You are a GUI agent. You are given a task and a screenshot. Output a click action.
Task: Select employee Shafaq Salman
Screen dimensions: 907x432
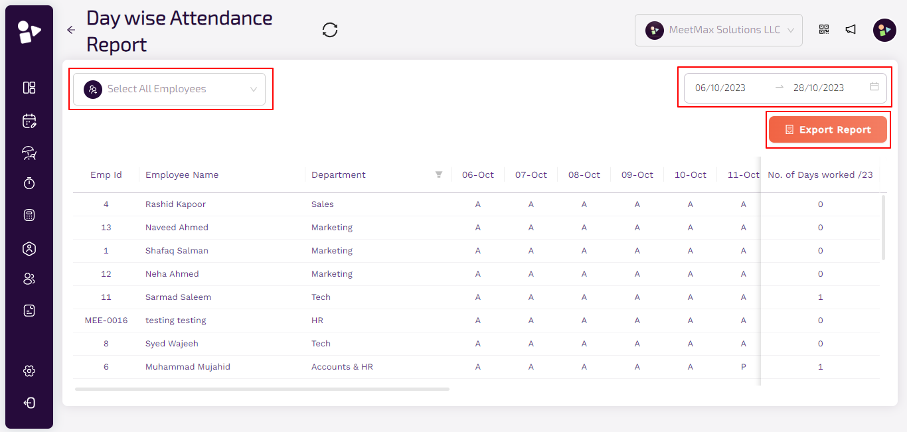tap(177, 251)
